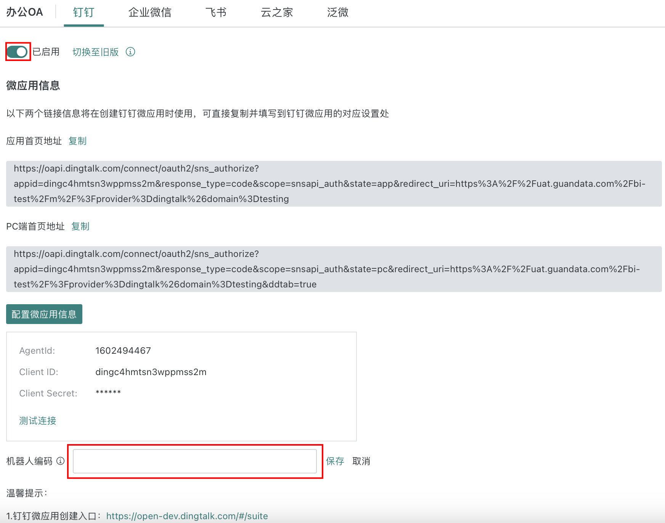This screenshot has width=665, height=523.
Task: Click the PC端首页地址 URL text box
Action: click(x=334, y=269)
